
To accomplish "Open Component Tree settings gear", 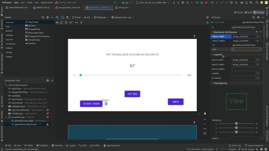I will [47, 81].
